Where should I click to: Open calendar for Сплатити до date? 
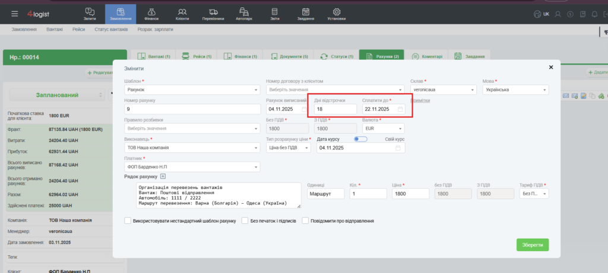(400, 110)
